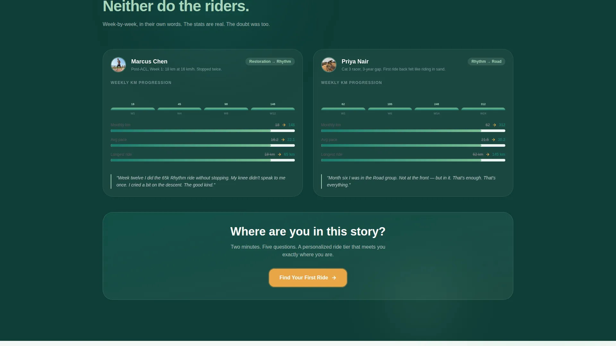
Task: Click Marcus's W12 bar showing 148
Action: (x=273, y=109)
